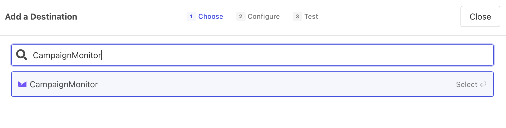
Task: Click the typed "CampaignMonitor" text in the search box
Action: pos(67,55)
